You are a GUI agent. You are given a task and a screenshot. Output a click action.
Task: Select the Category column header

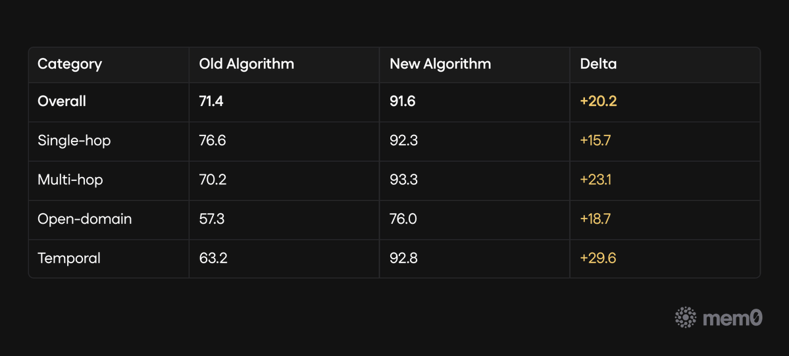click(x=70, y=64)
